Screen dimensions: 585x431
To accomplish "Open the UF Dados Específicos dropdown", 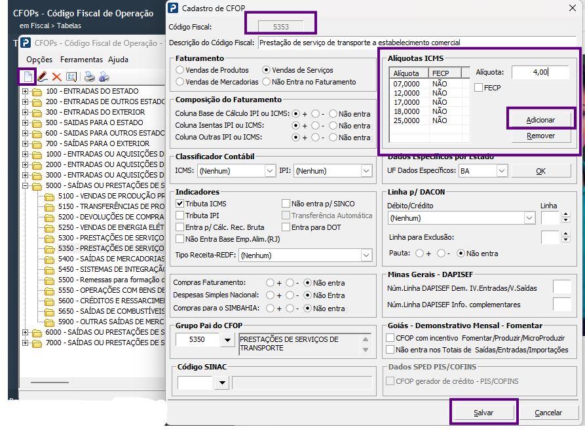I will point(502,171).
